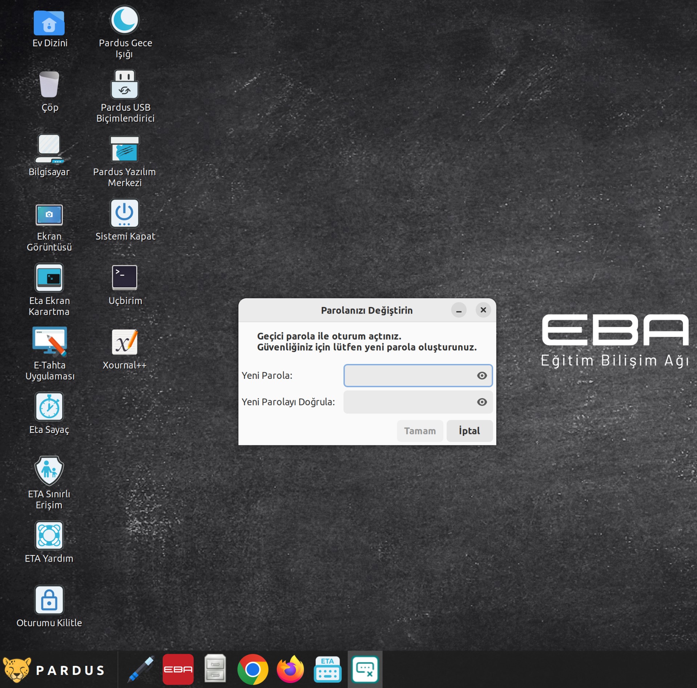
Task: Select the password dialog taskbar icon
Action: click(x=365, y=669)
